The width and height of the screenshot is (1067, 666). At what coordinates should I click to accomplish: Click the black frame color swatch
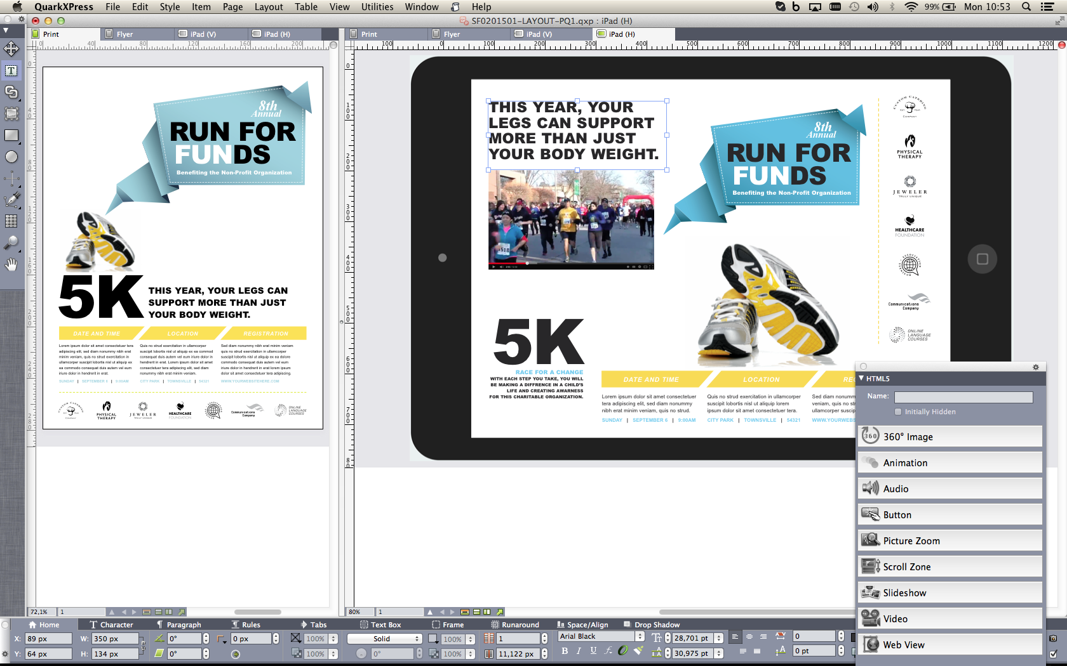(x=434, y=639)
